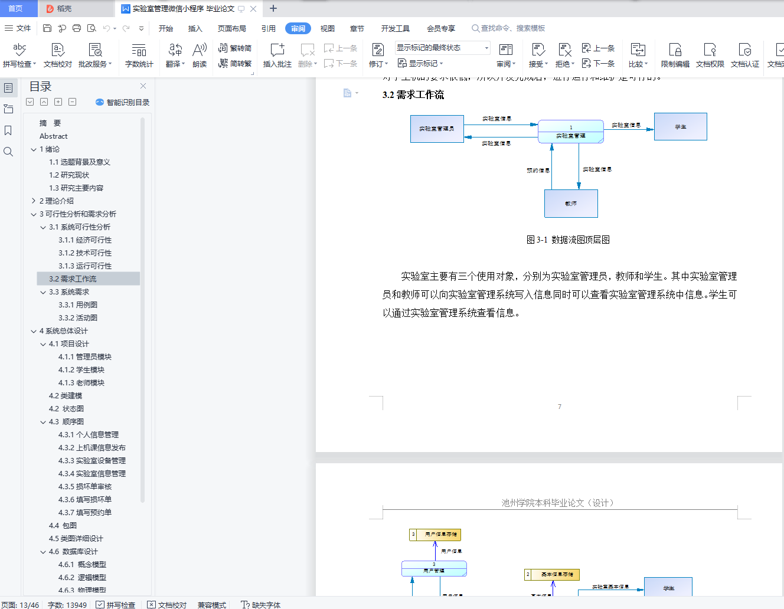Open 文档认证 document certification
Screen dimensions: 784x609
745,55
